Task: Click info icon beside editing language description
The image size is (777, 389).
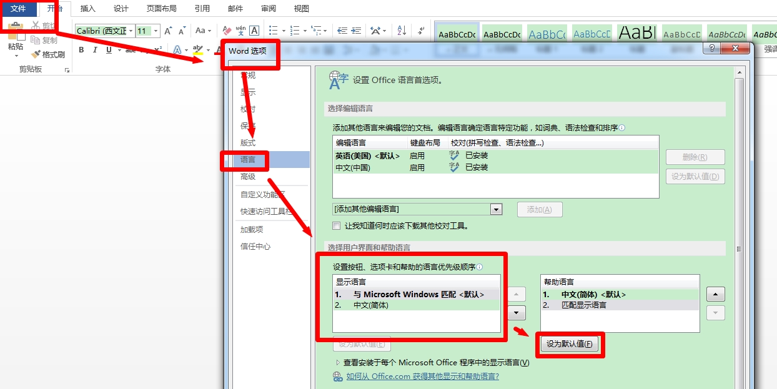Action: click(x=622, y=127)
